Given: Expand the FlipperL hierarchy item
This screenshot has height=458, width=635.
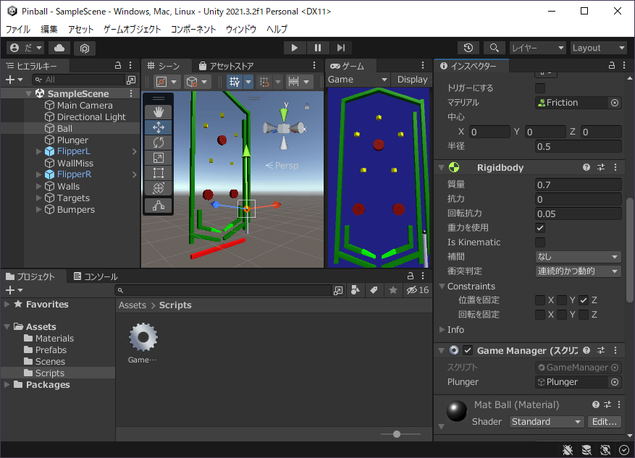Looking at the screenshot, I should (x=39, y=151).
